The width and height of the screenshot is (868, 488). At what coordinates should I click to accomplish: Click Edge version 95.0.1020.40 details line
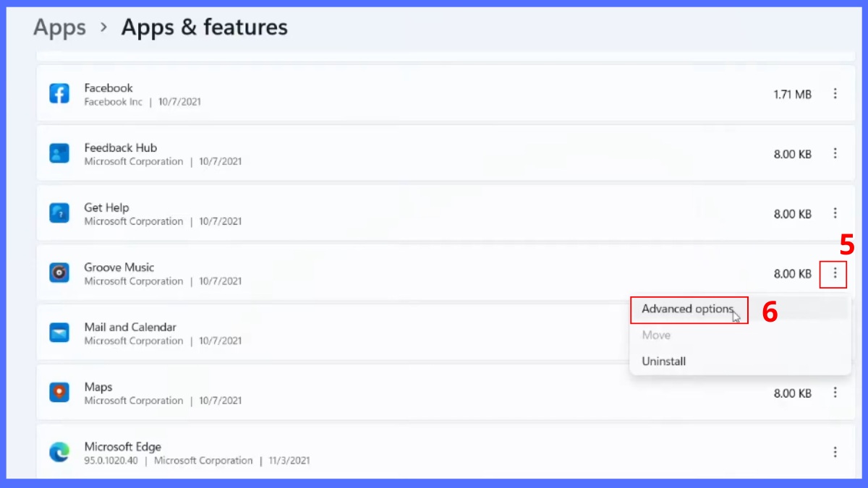point(197,461)
